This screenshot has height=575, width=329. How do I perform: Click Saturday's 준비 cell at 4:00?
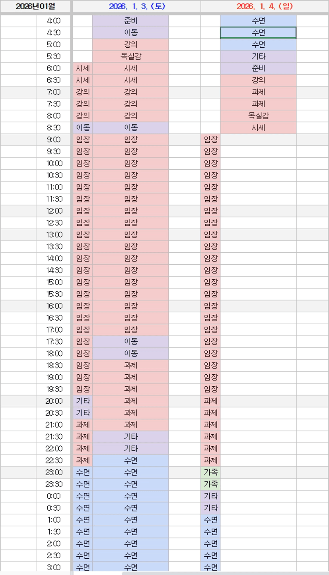[x=130, y=21]
